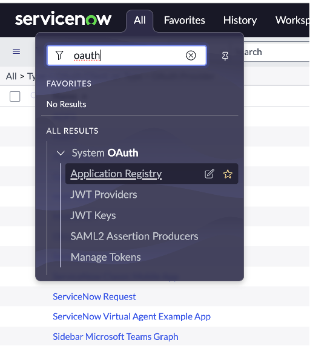310x346 pixels.
Task: Open the Workspaces tab
Action: point(292,21)
